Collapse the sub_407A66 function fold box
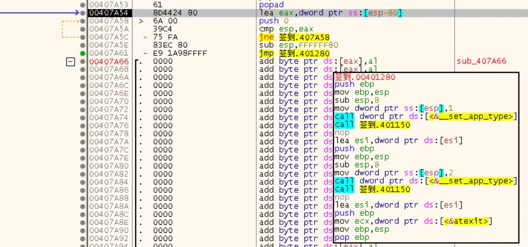Image resolution: width=528 pixels, height=247 pixels. click(71, 62)
